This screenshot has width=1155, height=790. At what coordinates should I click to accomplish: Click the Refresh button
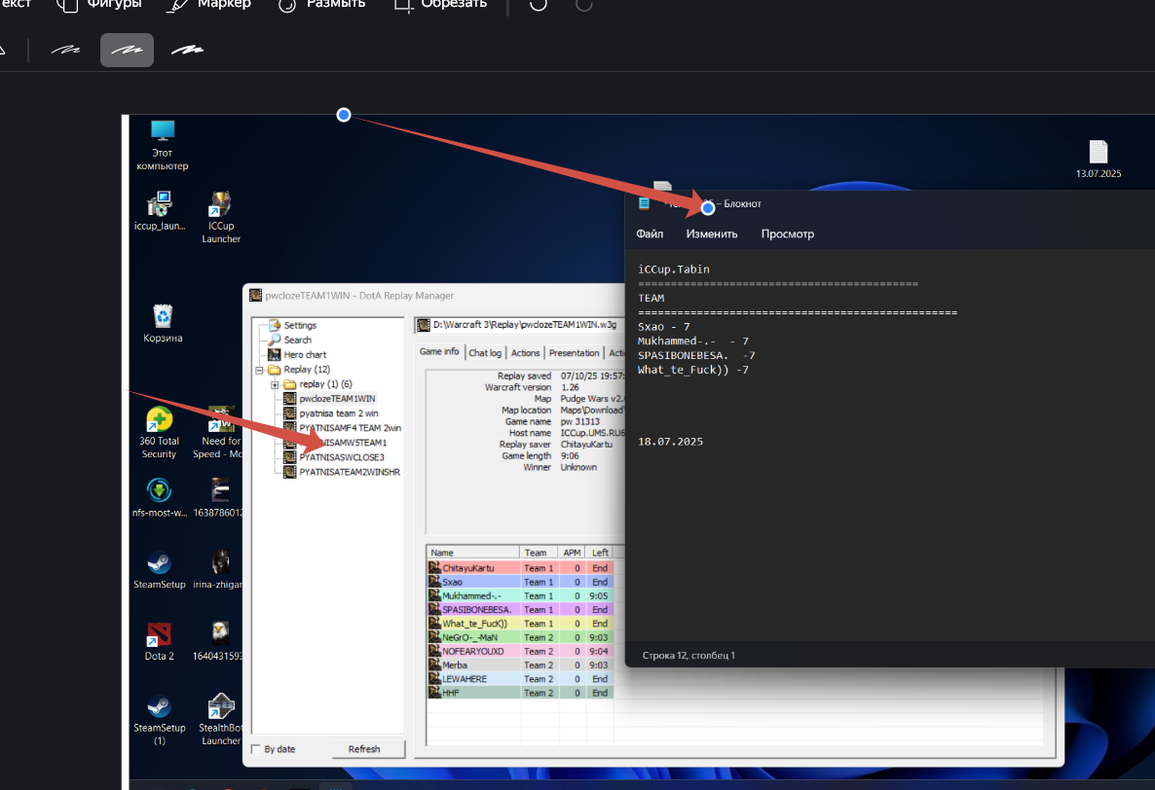[x=364, y=749]
